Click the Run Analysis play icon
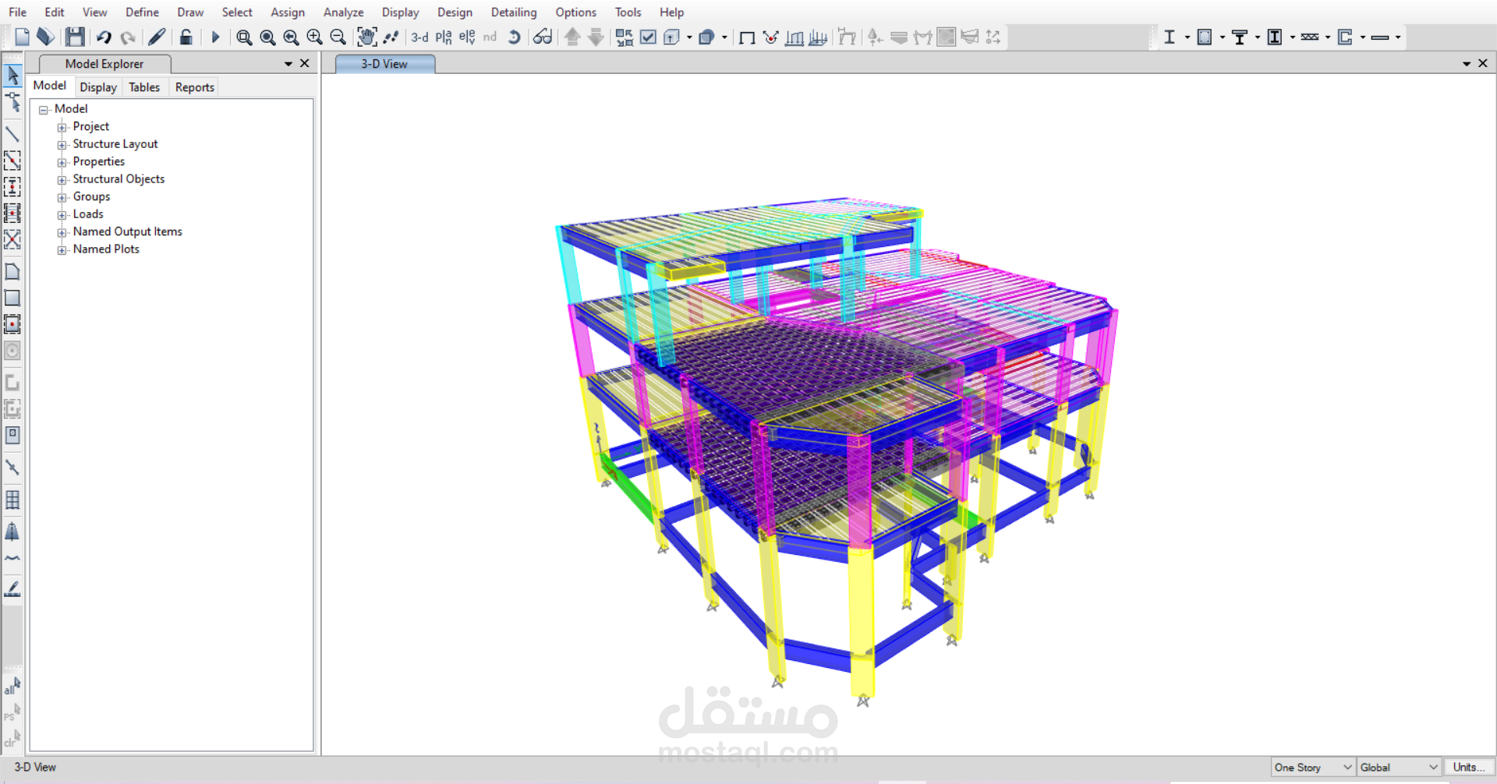This screenshot has width=1497, height=784. pyautogui.click(x=215, y=37)
